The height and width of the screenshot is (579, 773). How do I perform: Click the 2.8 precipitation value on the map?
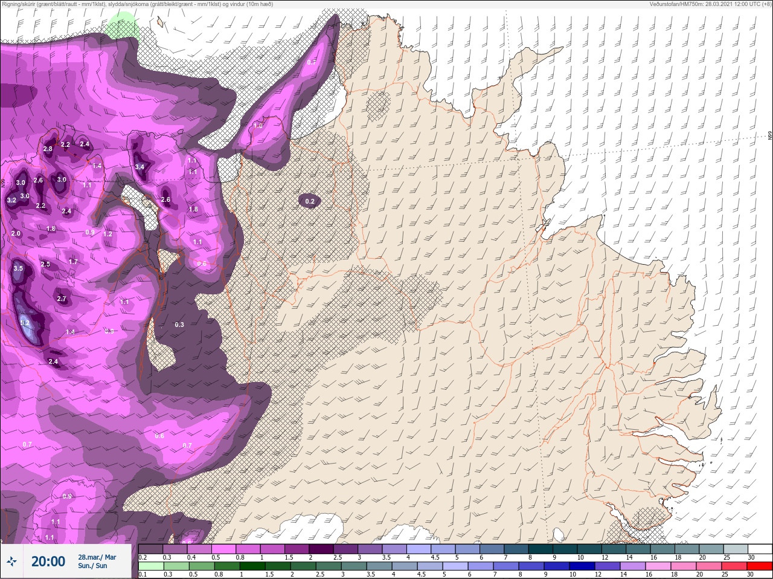click(x=48, y=149)
